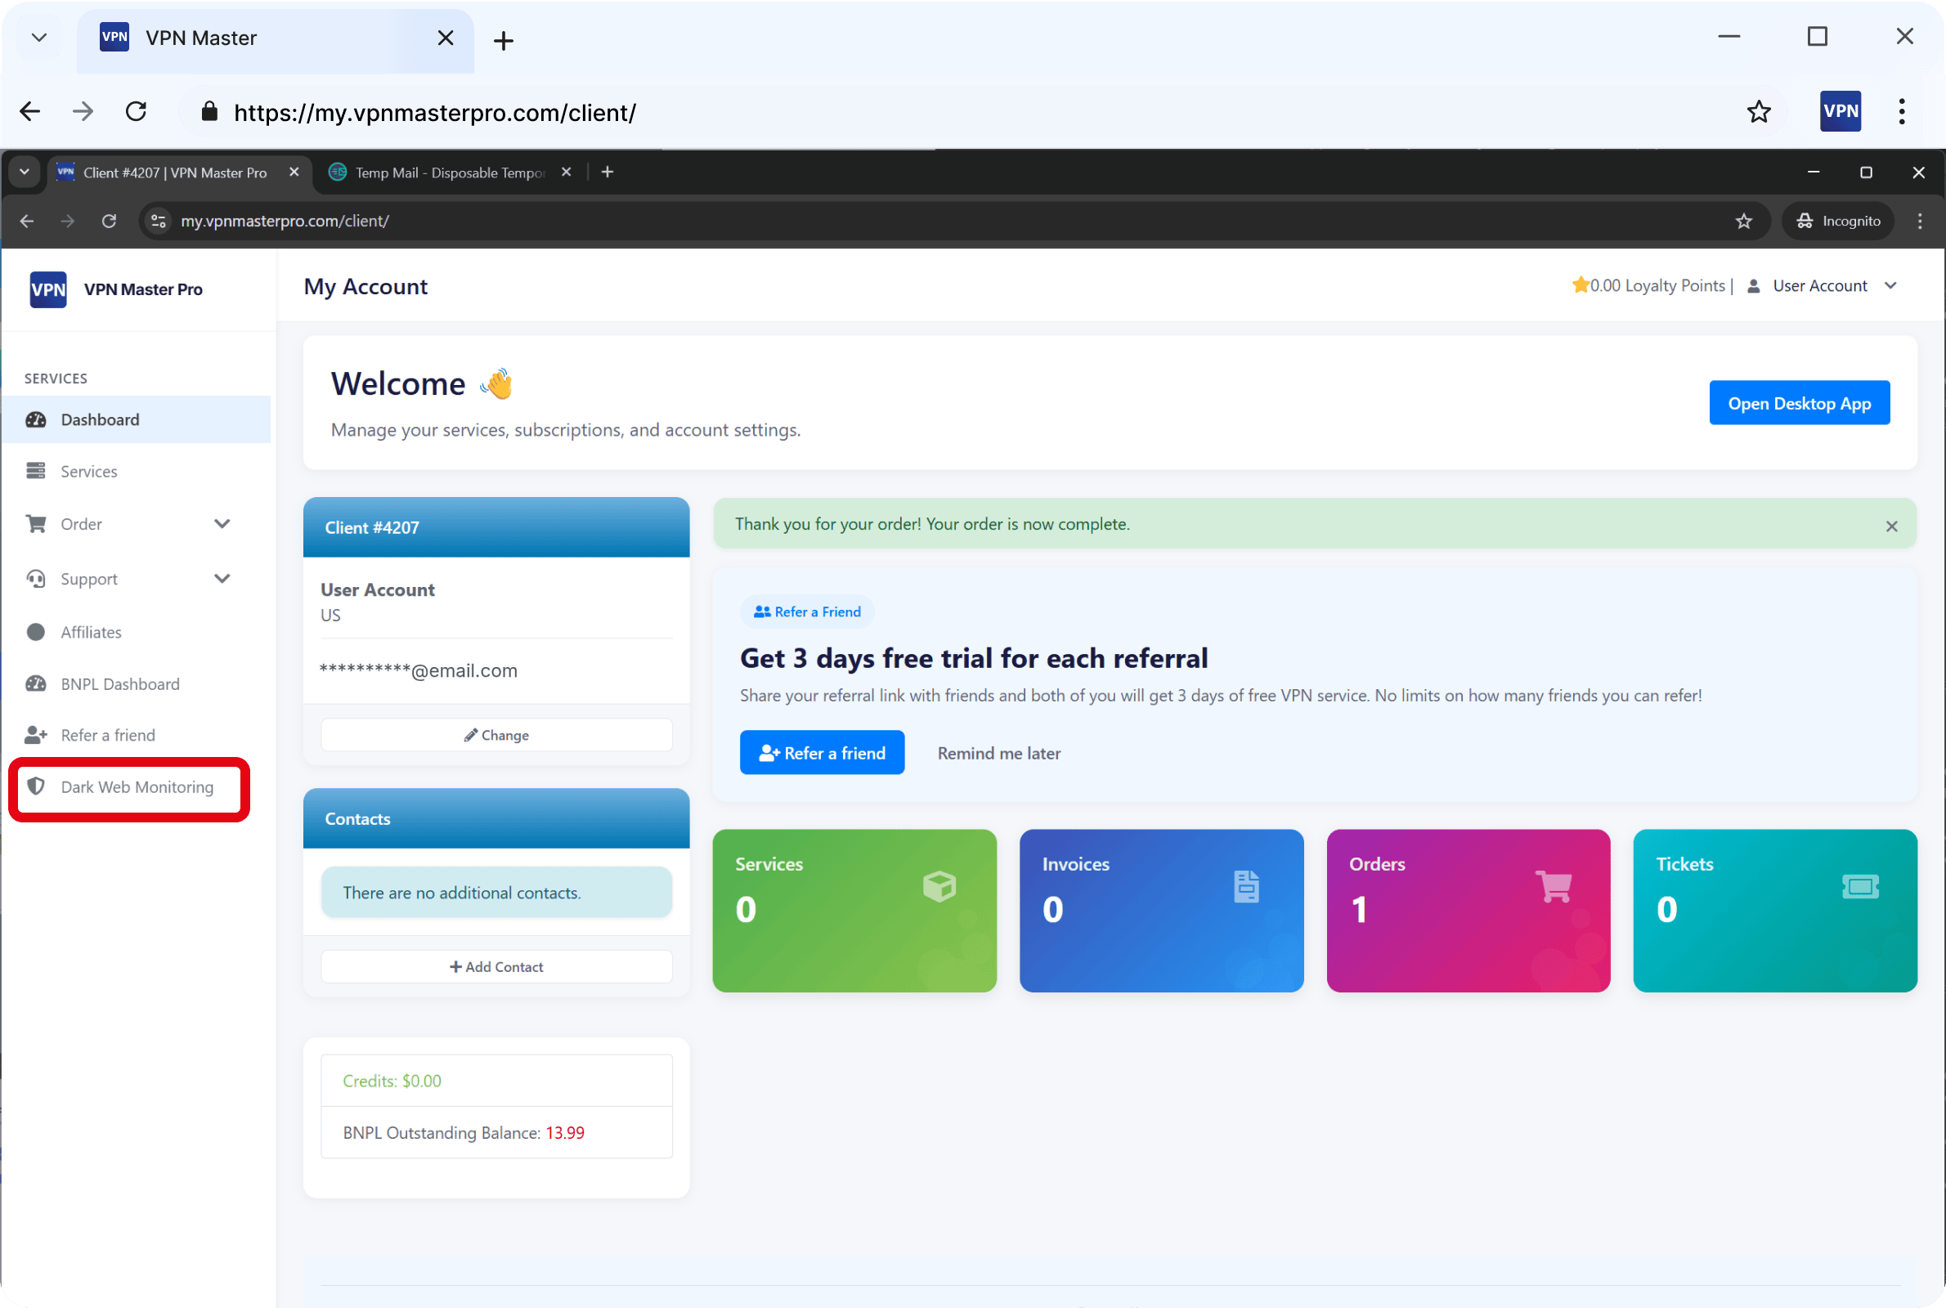Click the Refer a friend person-plus icon
Screen dimensions: 1946x1308
tap(36, 735)
